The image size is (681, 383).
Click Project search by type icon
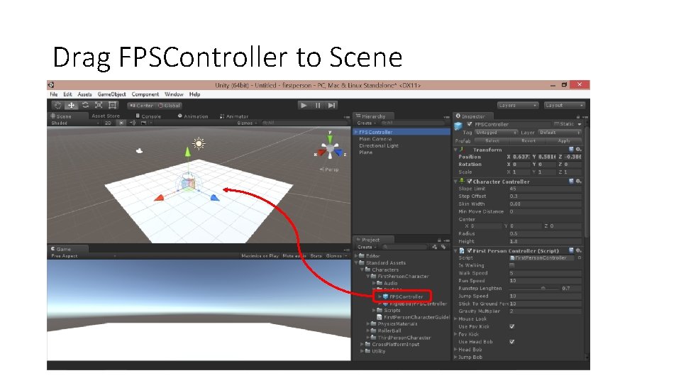pyautogui.click(x=434, y=247)
